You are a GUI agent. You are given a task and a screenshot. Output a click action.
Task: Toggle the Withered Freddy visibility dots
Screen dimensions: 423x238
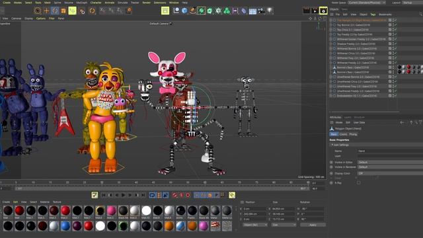pos(393,63)
